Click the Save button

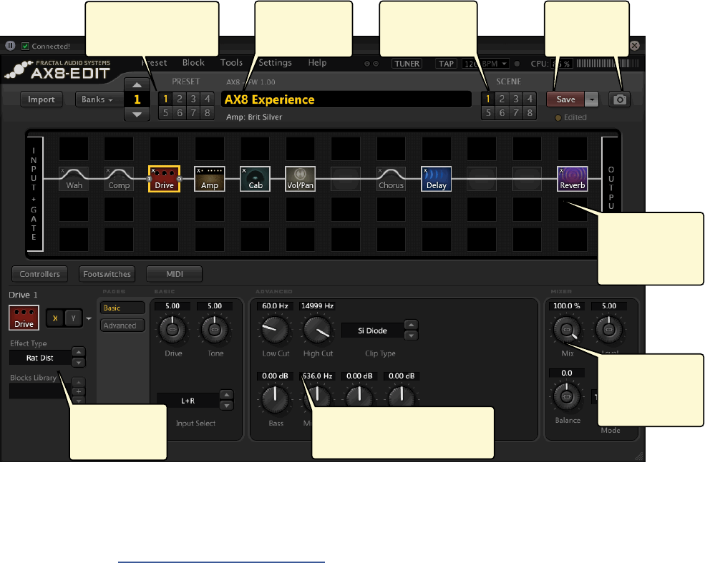[x=565, y=99]
